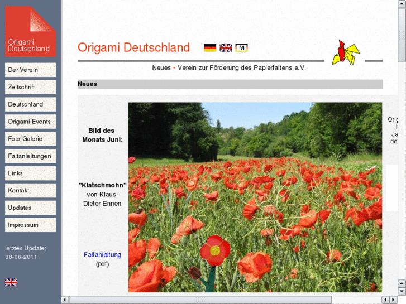Go to the Deutschland page
This screenshot has width=406, height=304.
(30, 104)
